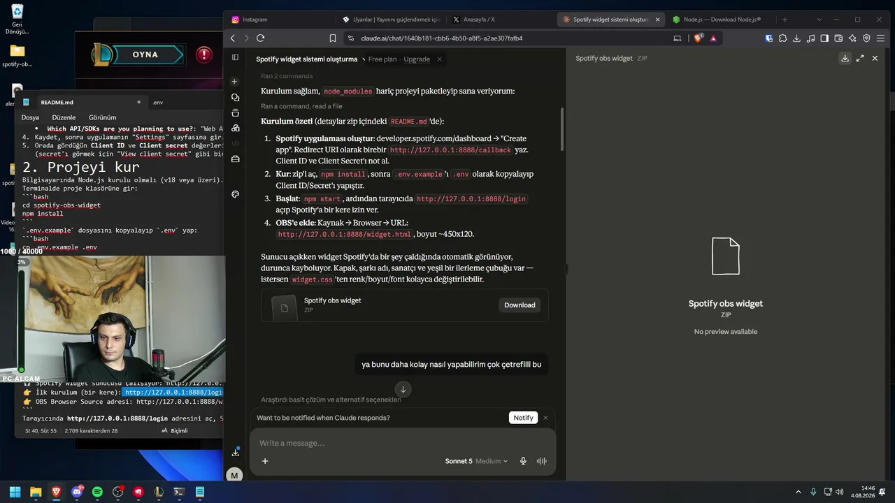This screenshot has height=503, width=895.
Task: Open the Dosya menu in Notepad
Action: tap(30, 117)
